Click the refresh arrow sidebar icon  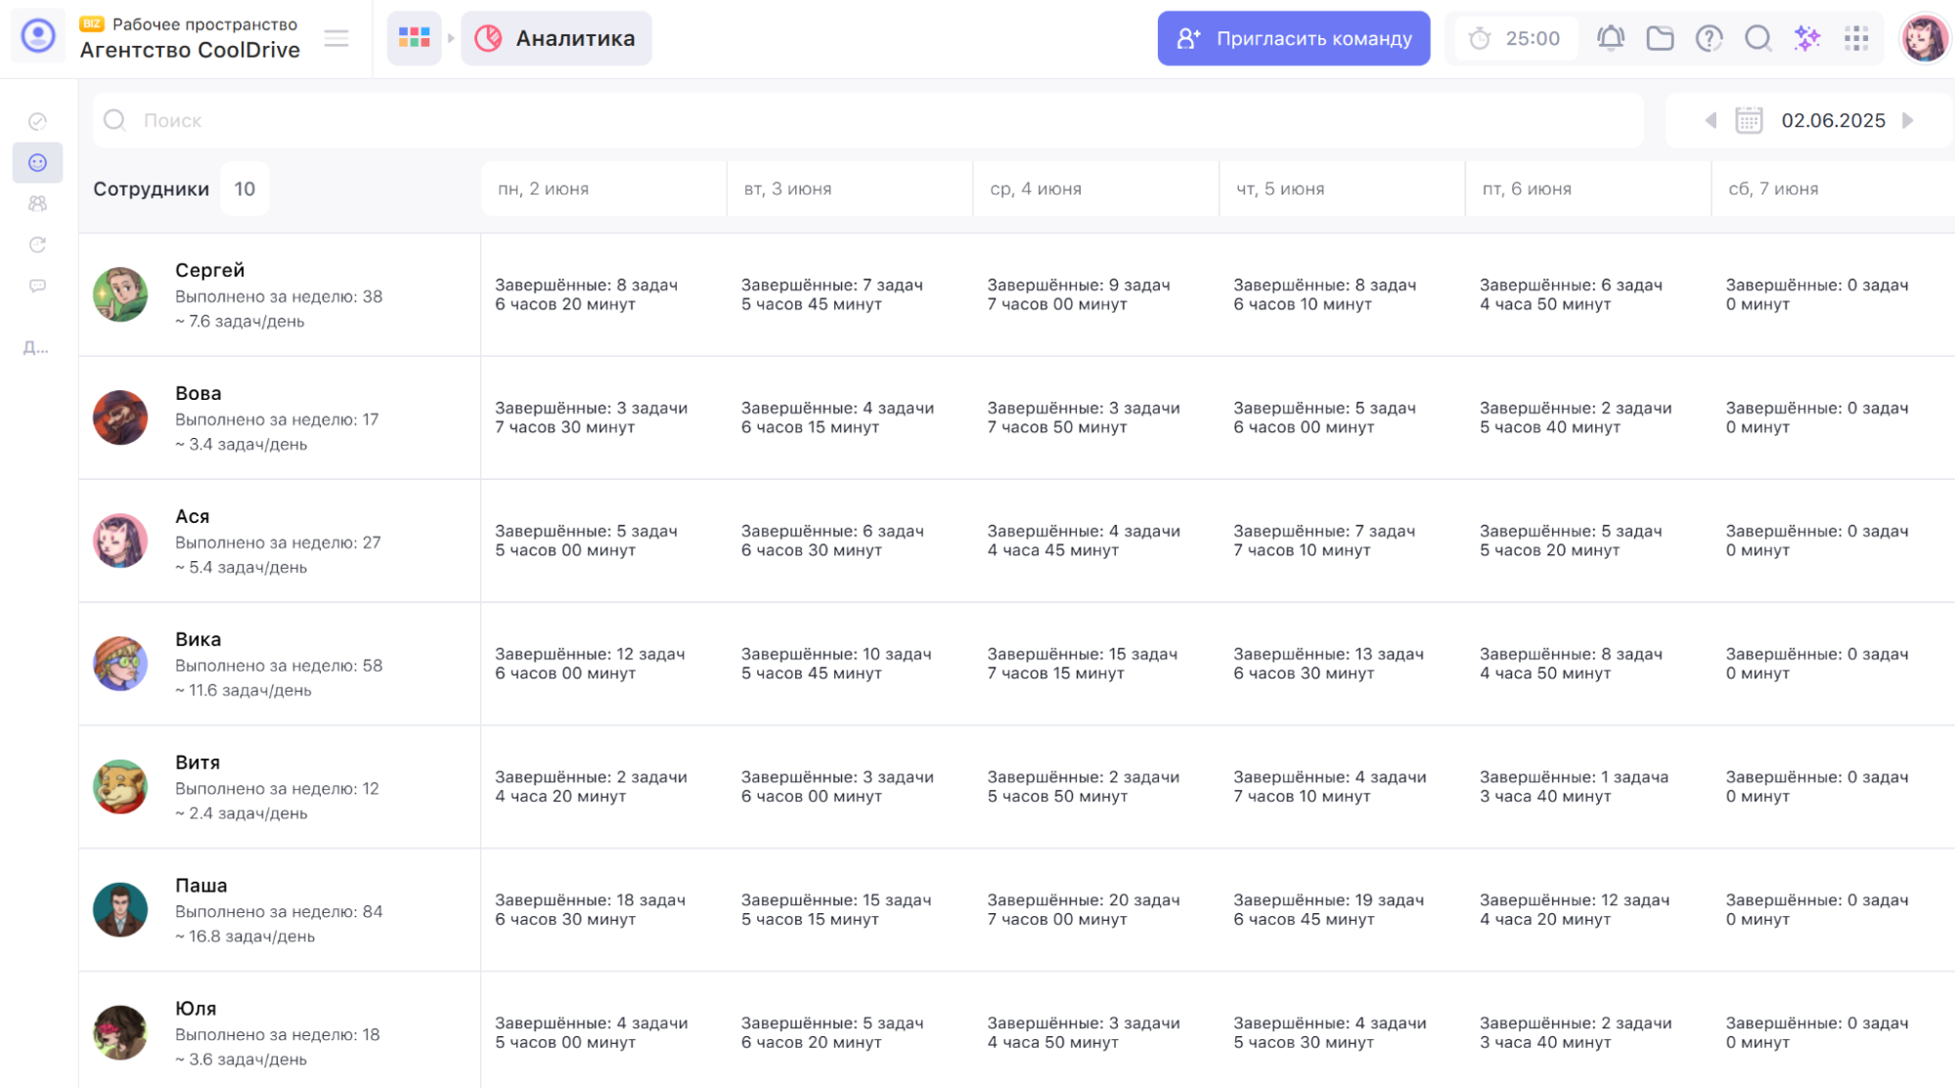click(38, 244)
